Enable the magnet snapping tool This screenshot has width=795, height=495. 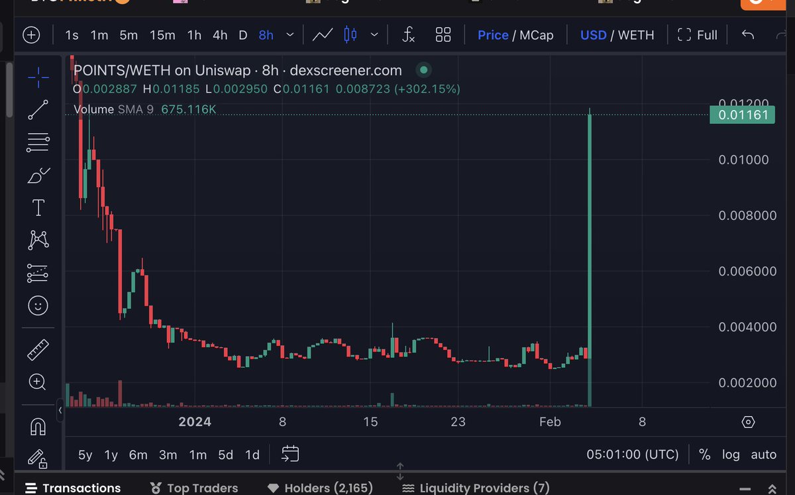[x=38, y=427]
